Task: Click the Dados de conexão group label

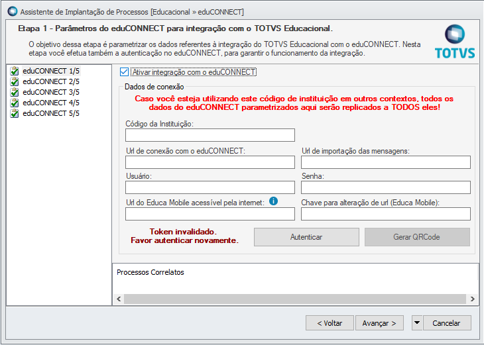Action: [x=154, y=87]
